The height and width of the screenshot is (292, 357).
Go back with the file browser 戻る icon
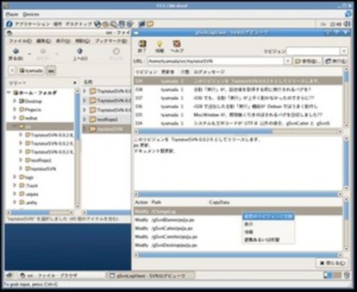16,51
